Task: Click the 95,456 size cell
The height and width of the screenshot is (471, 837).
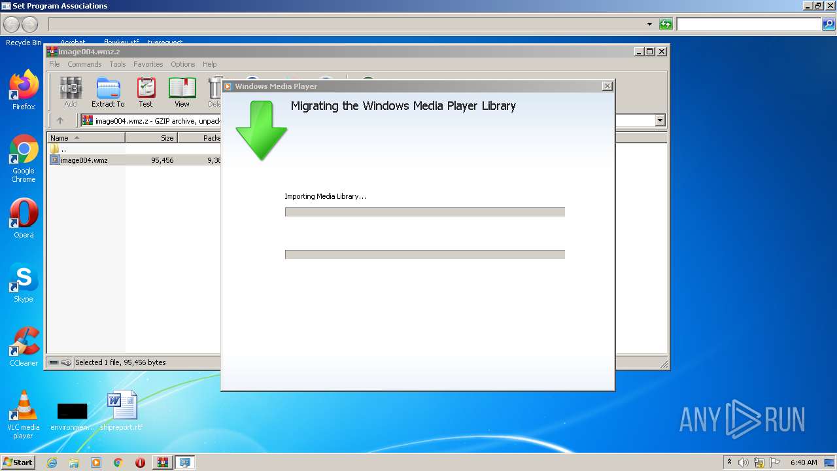Action: [x=162, y=160]
